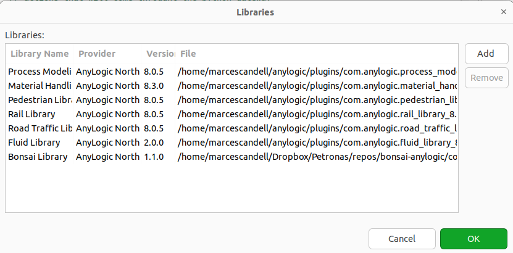
Task: Sort by the Library Name column header
Action: click(40, 54)
